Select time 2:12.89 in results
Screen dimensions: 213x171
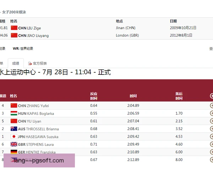[133, 160]
